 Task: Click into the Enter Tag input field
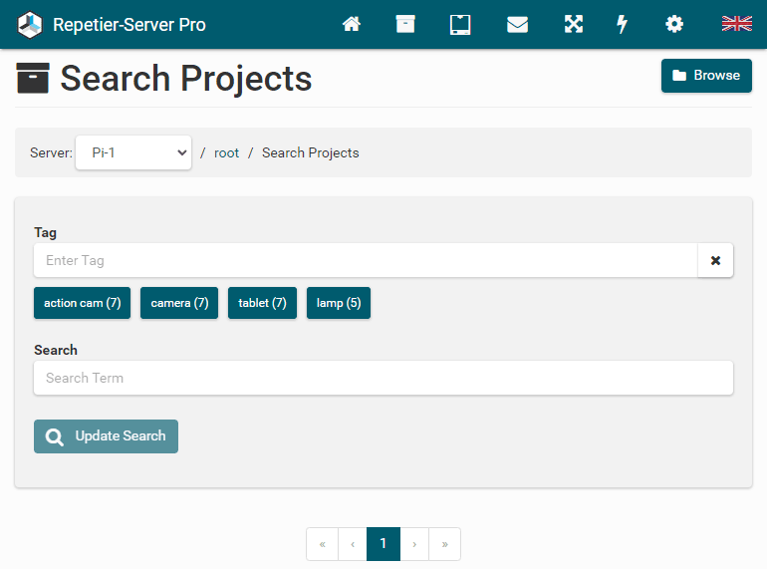(x=366, y=261)
